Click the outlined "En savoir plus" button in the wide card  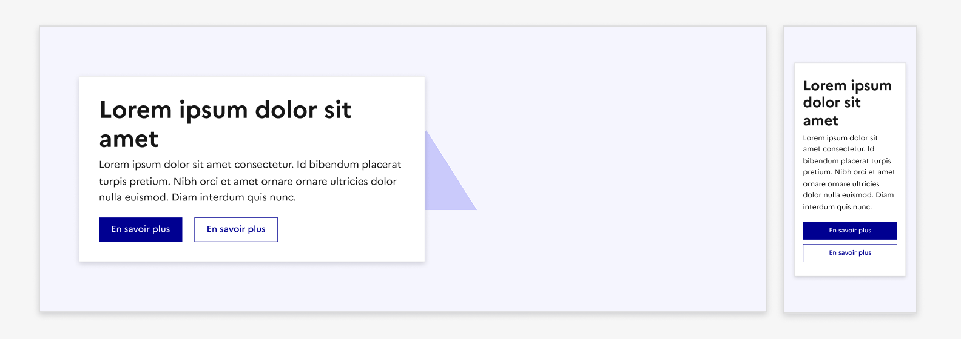tap(236, 229)
